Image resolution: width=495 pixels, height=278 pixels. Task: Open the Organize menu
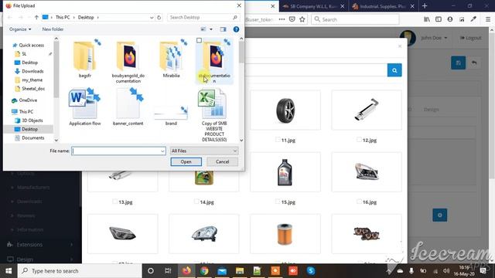(20, 29)
